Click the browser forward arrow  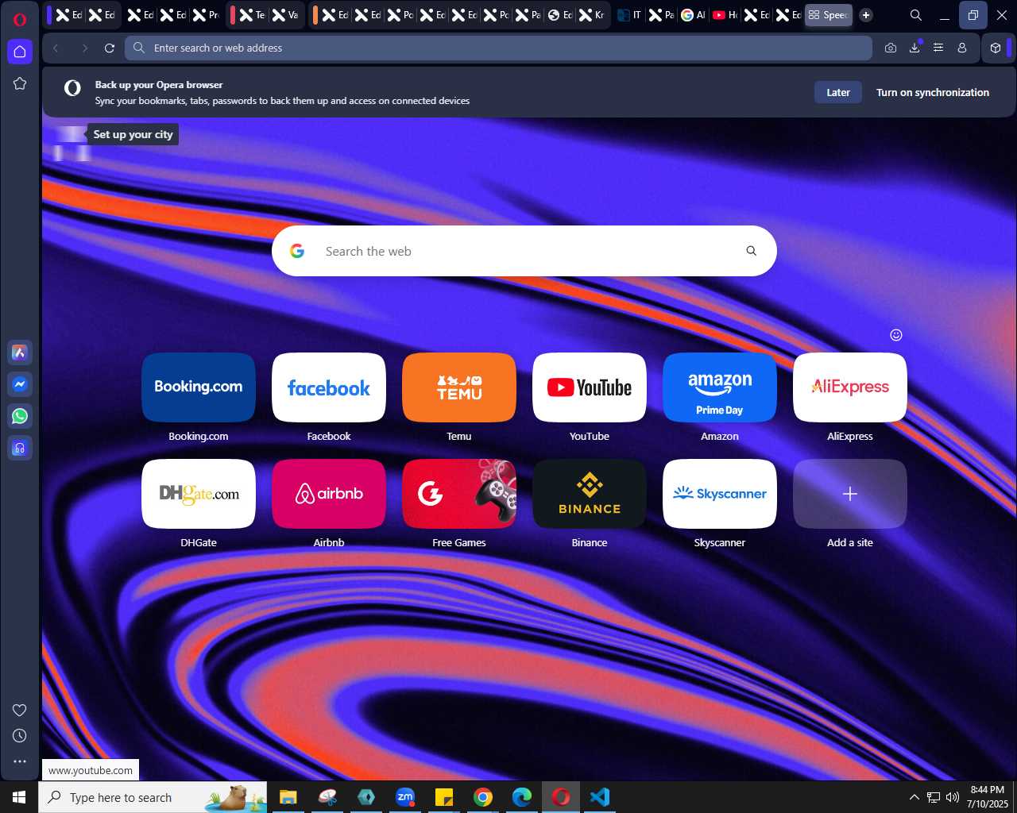pyautogui.click(x=84, y=48)
